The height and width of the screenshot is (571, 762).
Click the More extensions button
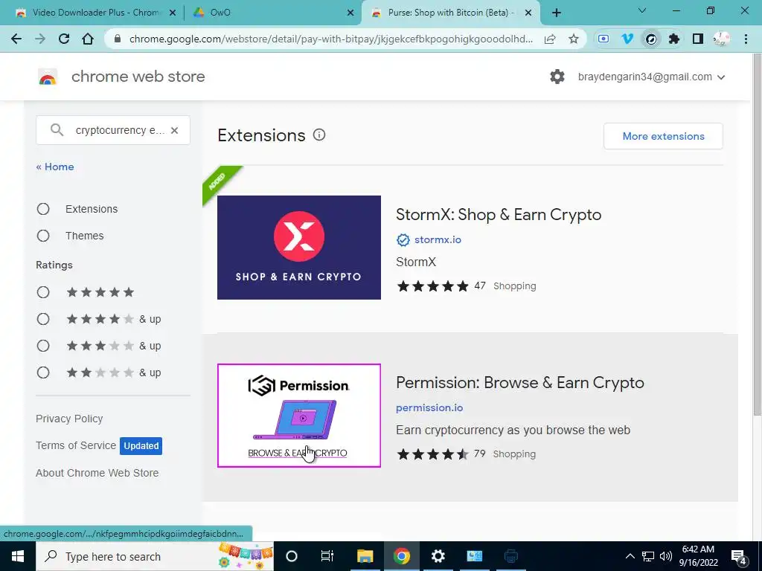663,136
